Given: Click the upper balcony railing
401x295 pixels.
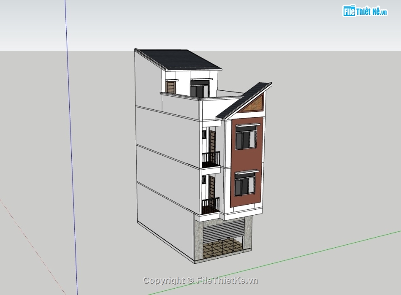Looking at the screenshot, I should [211, 159].
